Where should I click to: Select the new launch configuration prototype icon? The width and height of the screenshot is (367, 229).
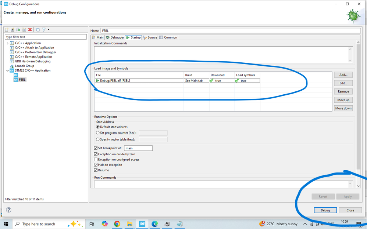coord(12,29)
